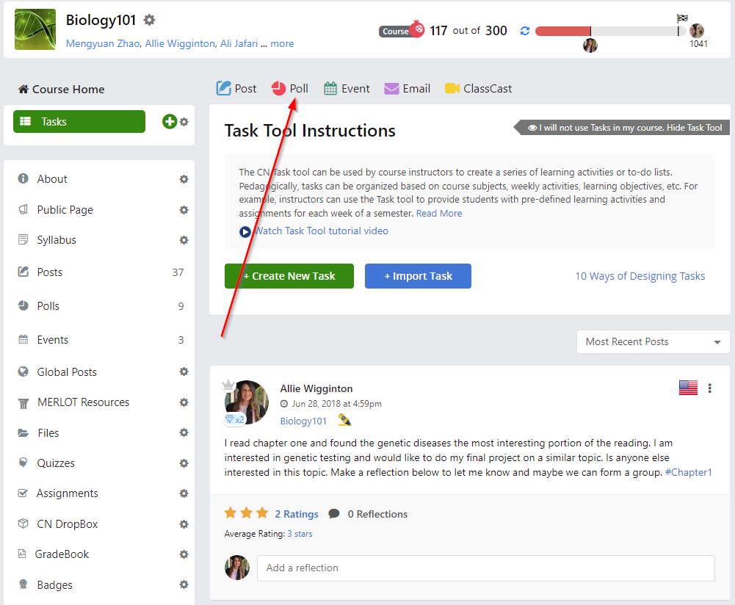Image resolution: width=735 pixels, height=605 pixels.
Task: Open Public Page settings gear
Action: click(184, 210)
